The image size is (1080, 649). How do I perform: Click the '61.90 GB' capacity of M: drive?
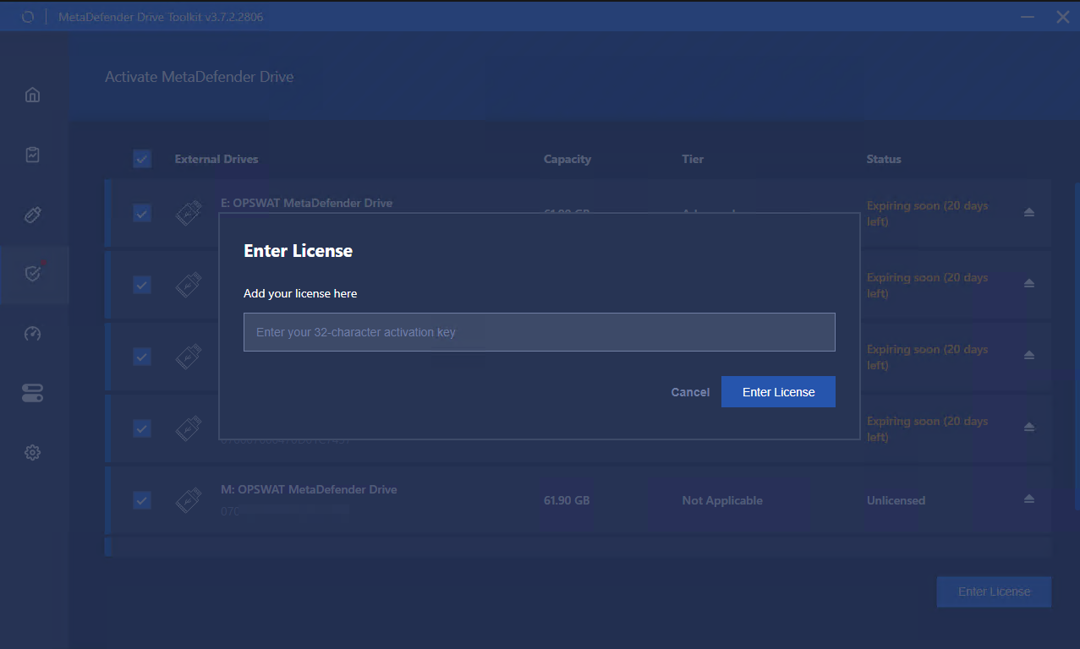coord(567,500)
